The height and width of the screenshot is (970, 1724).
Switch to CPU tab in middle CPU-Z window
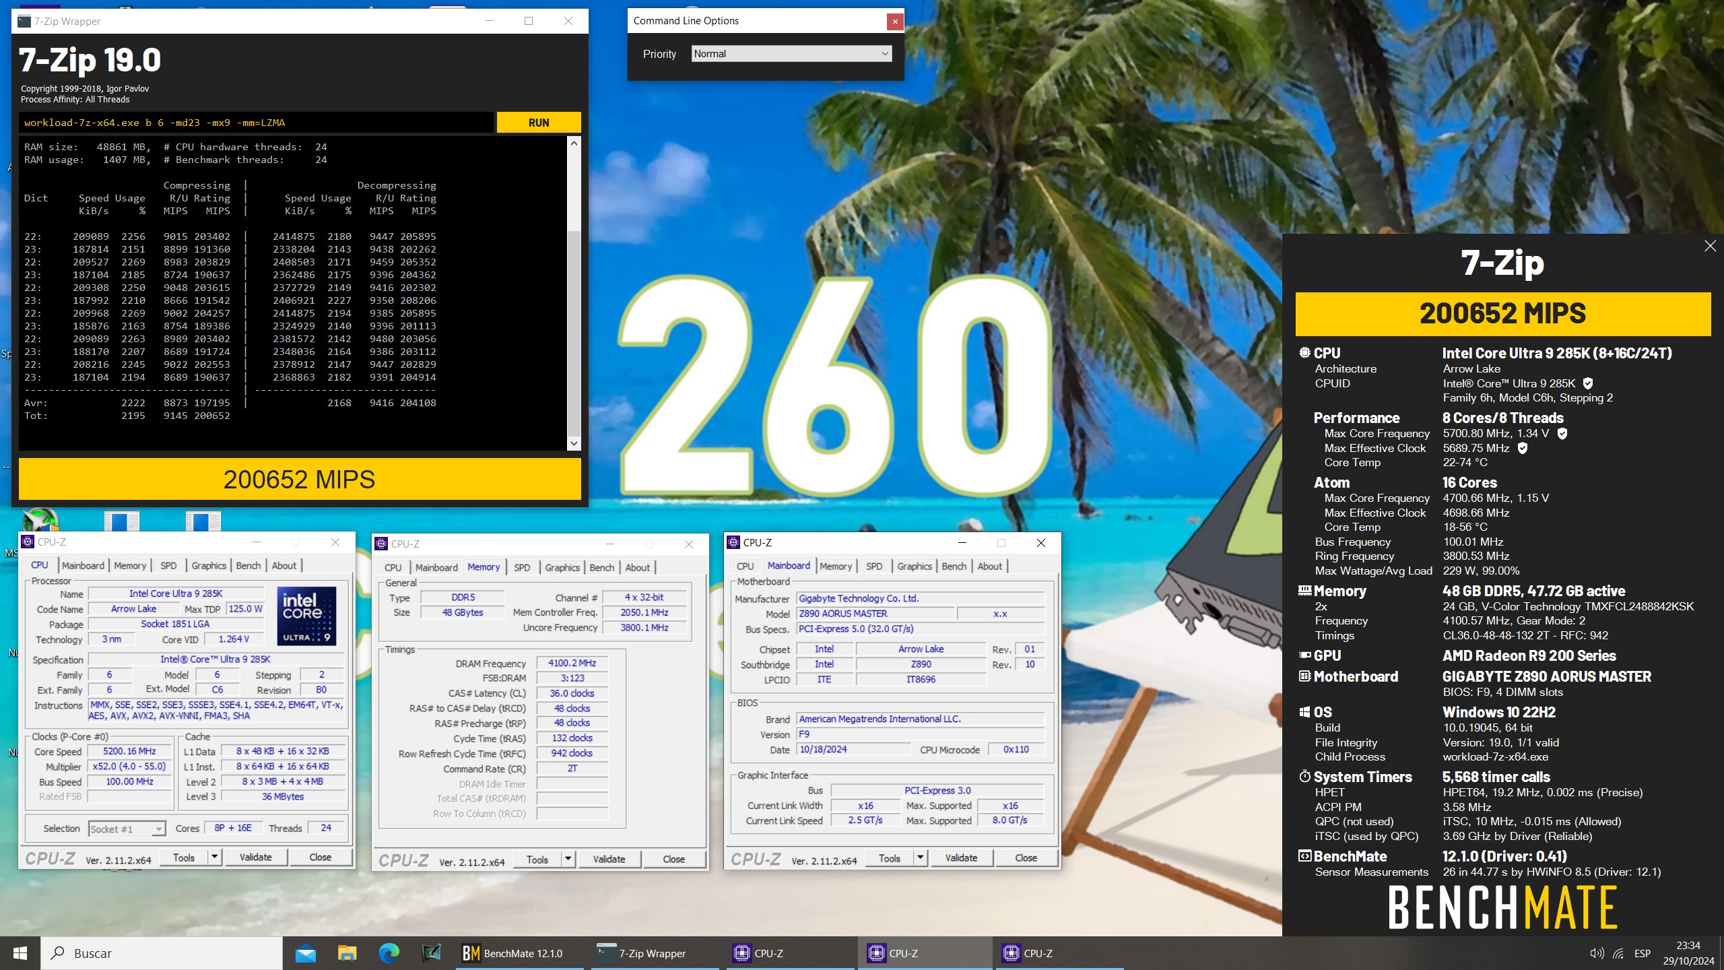pos(393,568)
